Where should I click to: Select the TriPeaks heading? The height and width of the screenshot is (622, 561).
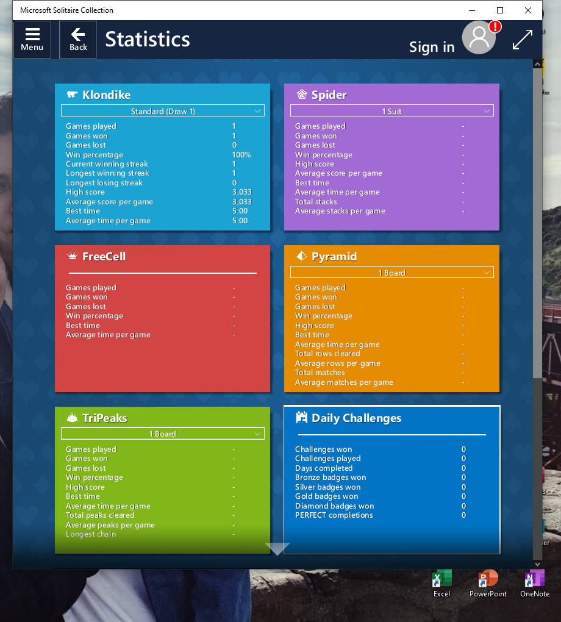click(x=105, y=418)
